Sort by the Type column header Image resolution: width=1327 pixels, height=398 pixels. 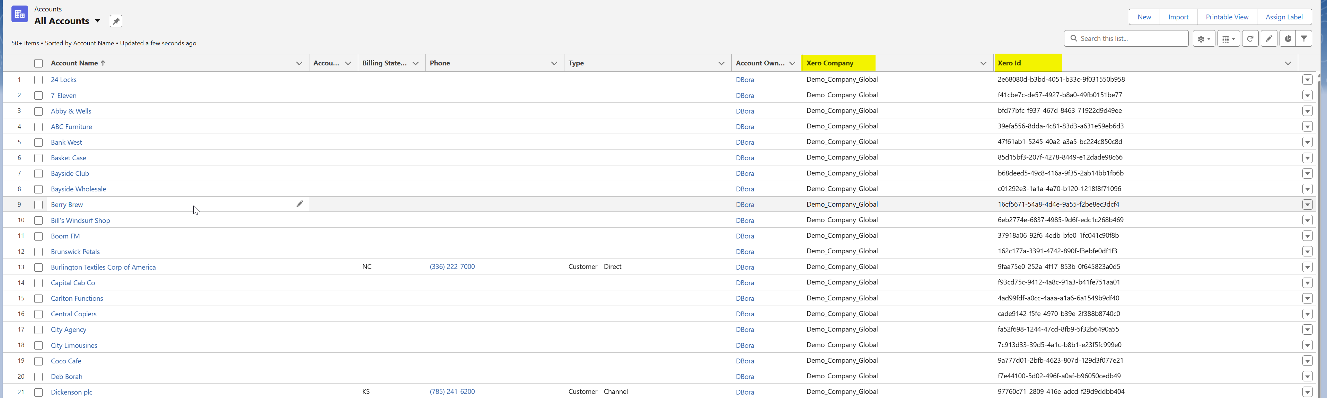[x=576, y=63]
